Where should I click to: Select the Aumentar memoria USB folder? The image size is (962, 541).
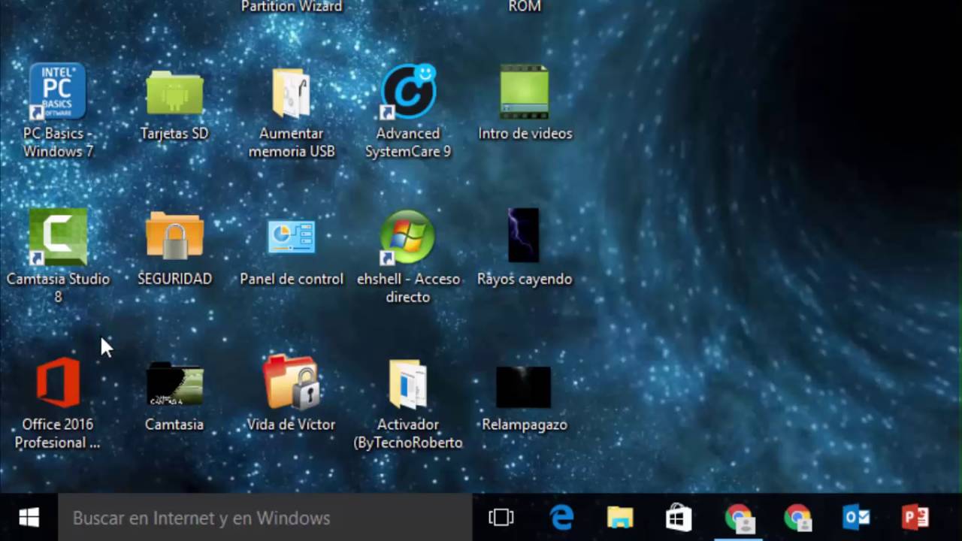(292, 92)
